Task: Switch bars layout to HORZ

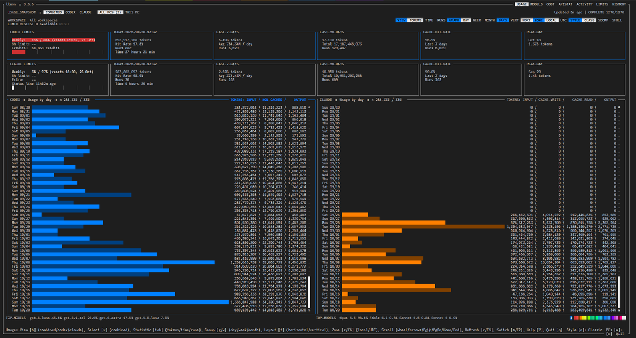Action: (x=527, y=20)
